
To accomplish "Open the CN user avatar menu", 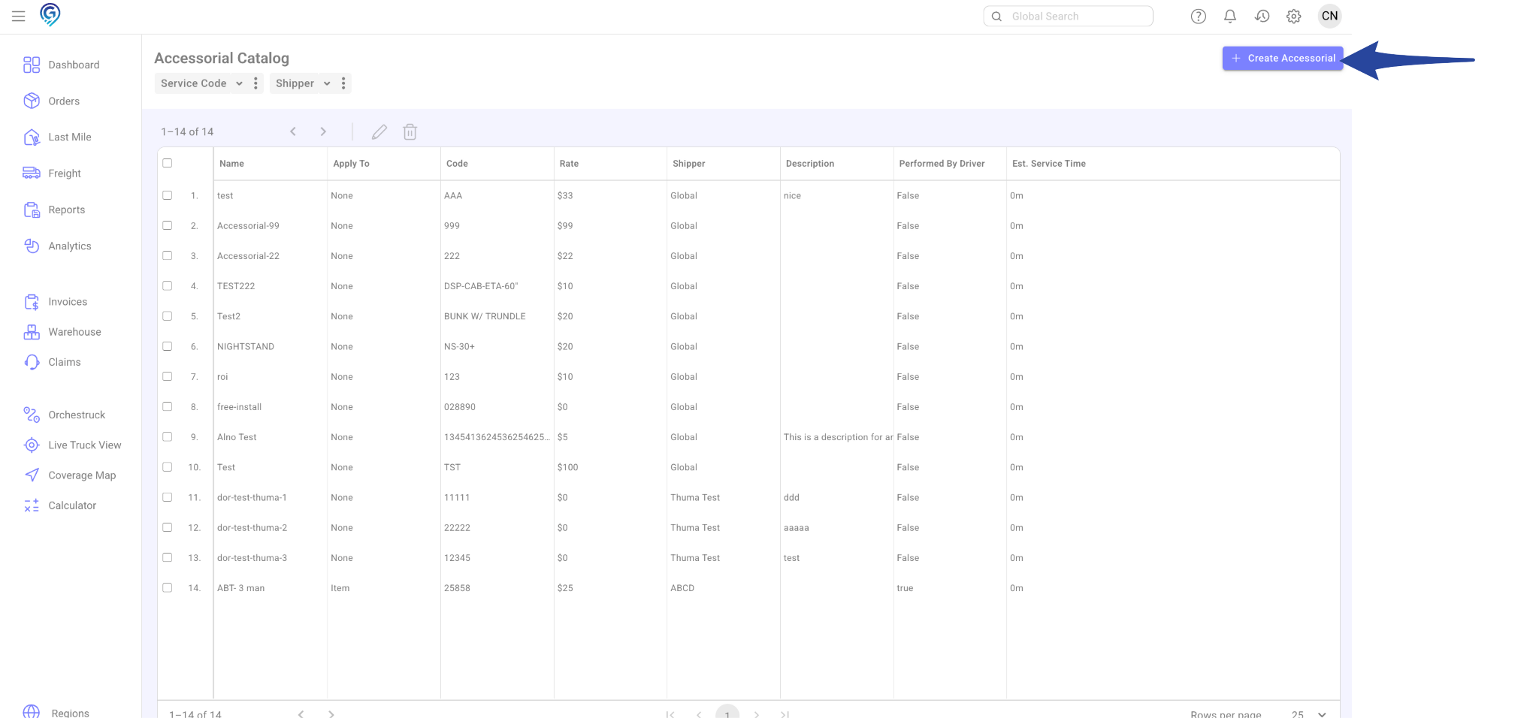I will point(1330,16).
